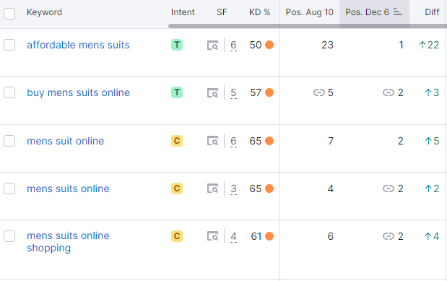Click Dec 6 position 1 for affordable mens suits
The width and height of the screenshot is (447, 281).
[x=401, y=45]
